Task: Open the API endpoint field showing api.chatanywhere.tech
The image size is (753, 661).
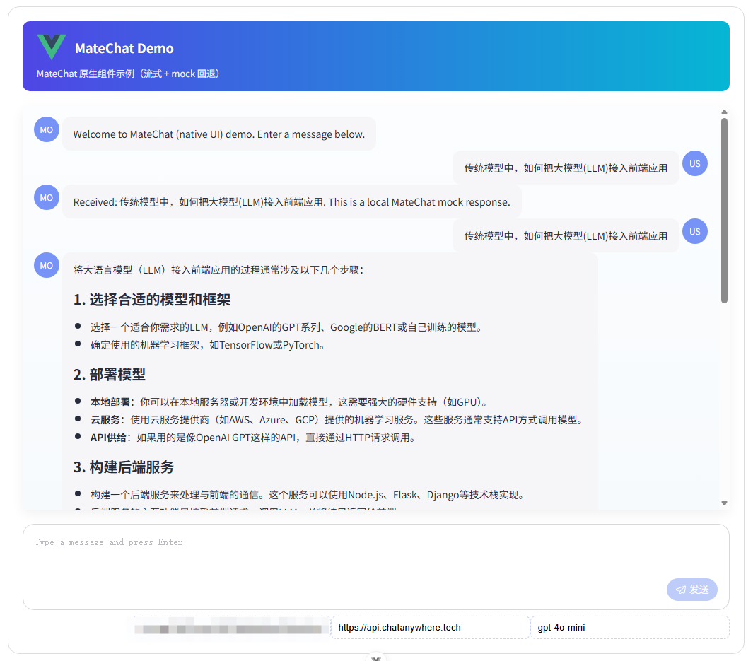Action: tap(429, 627)
